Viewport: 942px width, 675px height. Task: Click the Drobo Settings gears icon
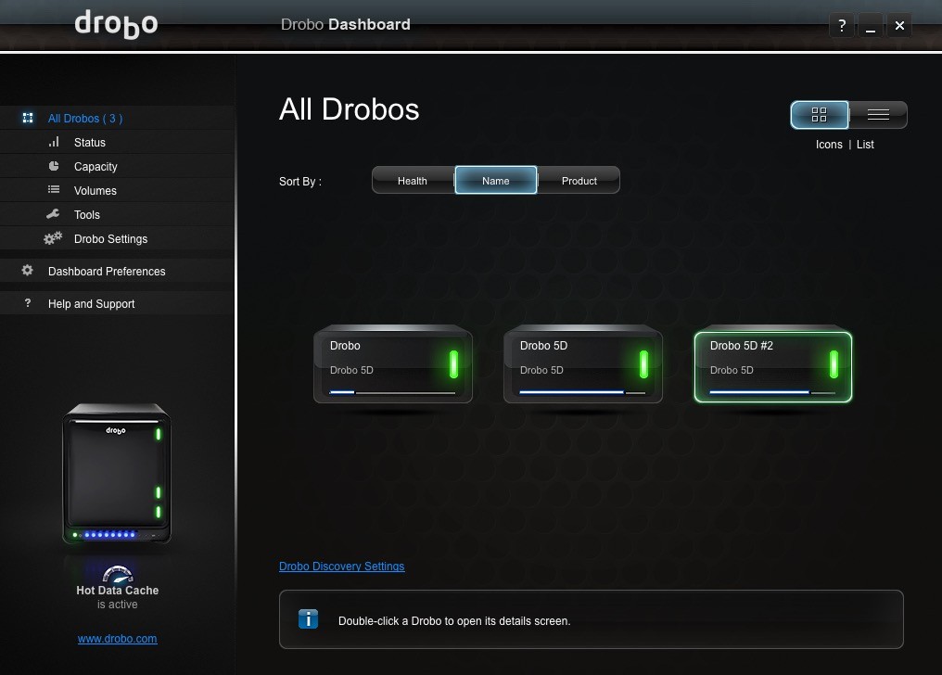pyautogui.click(x=53, y=237)
